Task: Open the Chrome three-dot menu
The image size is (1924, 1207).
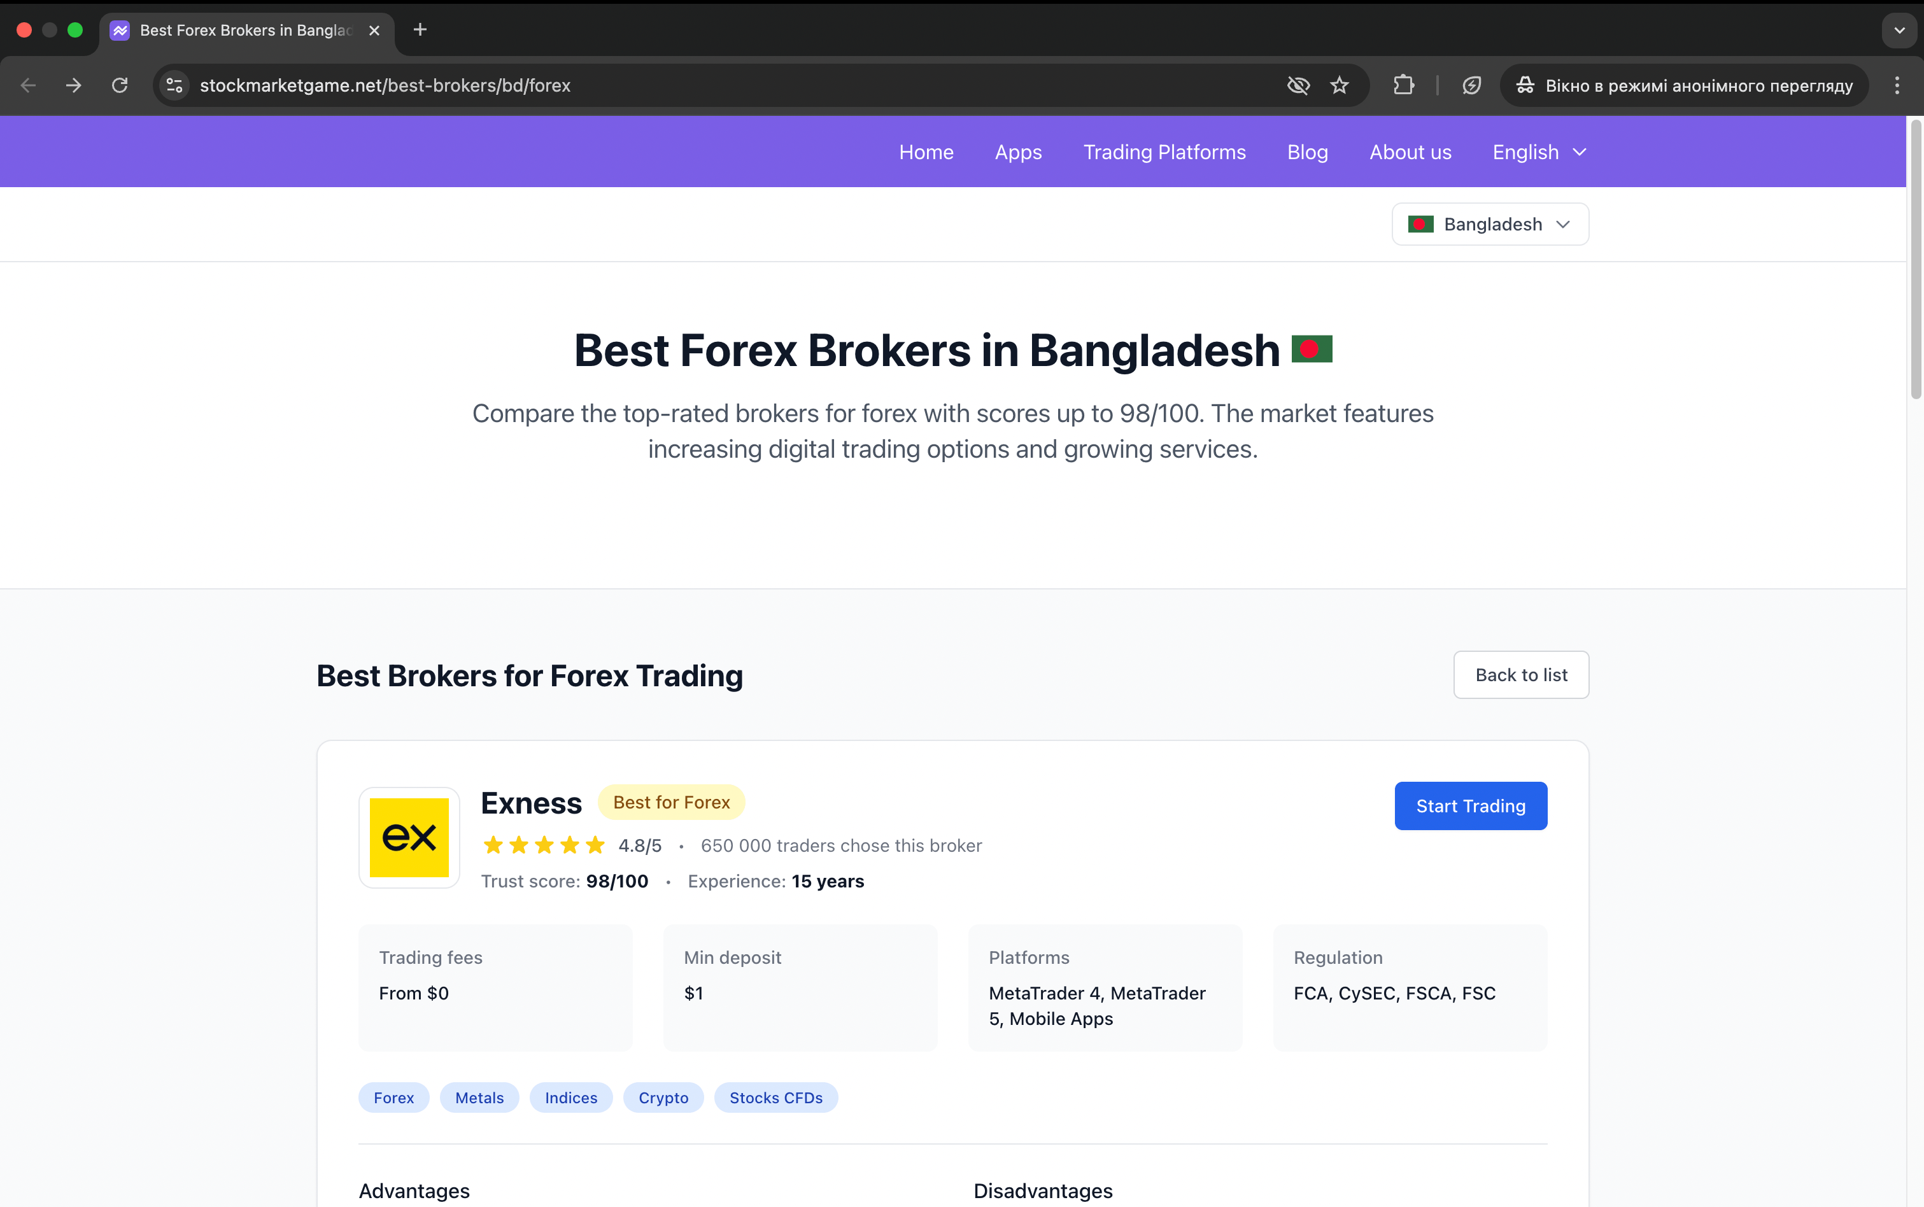Action: [1897, 85]
